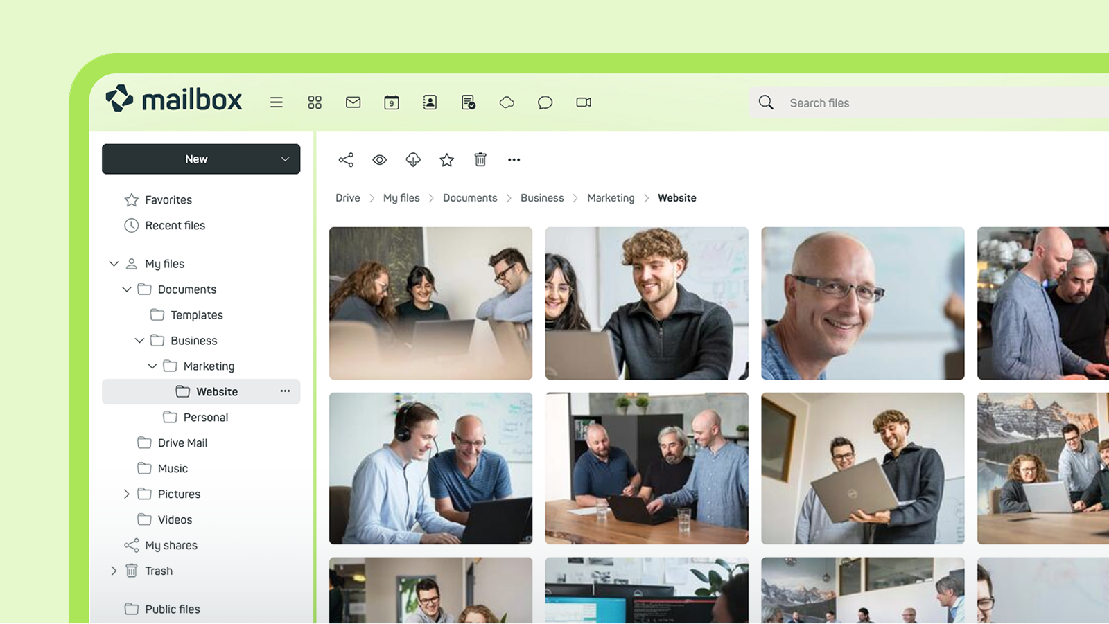Open the Calendar app icon
The width and height of the screenshot is (1109, 624).
[x=391, y=102]
